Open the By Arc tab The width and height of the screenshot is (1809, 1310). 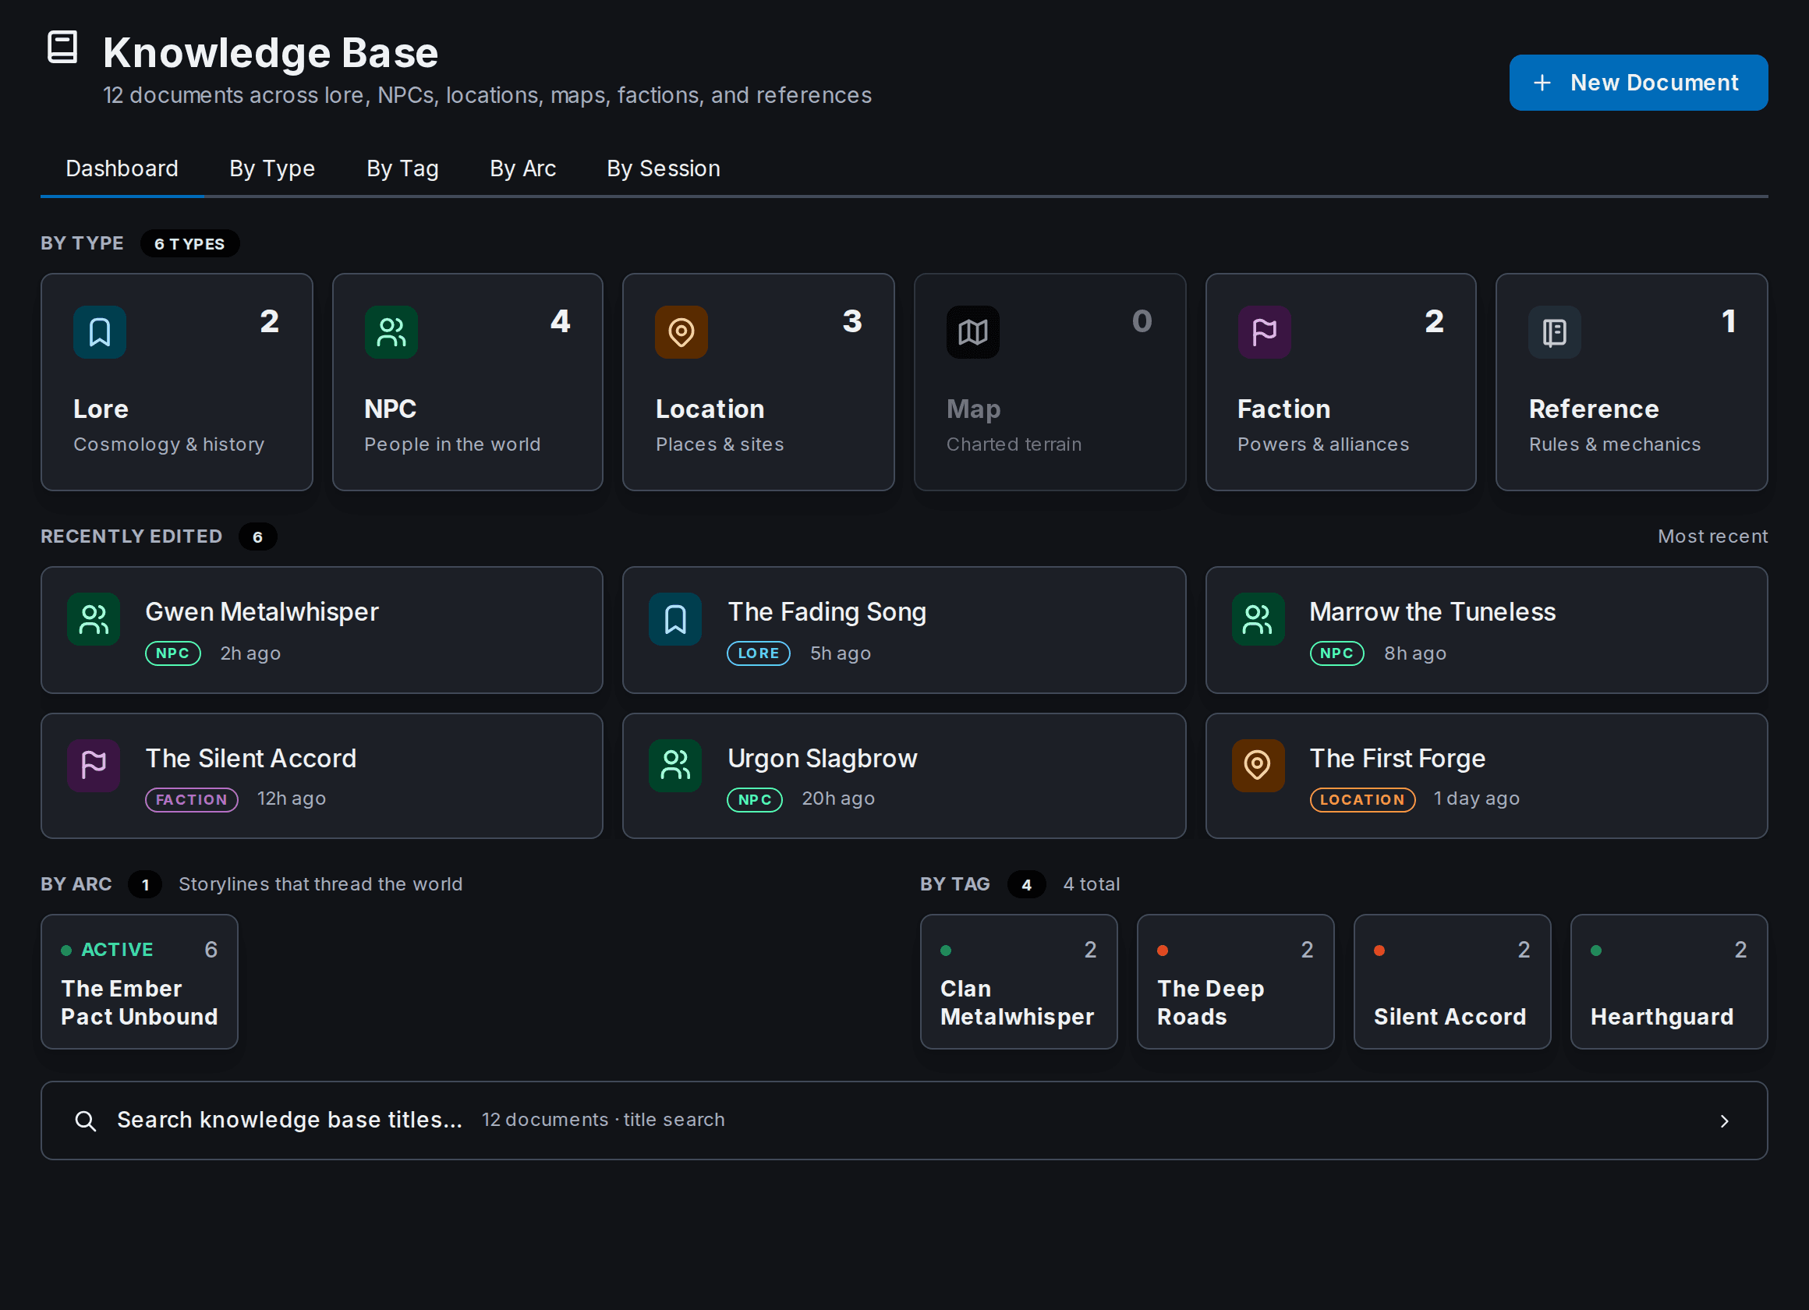coord(522,168)
